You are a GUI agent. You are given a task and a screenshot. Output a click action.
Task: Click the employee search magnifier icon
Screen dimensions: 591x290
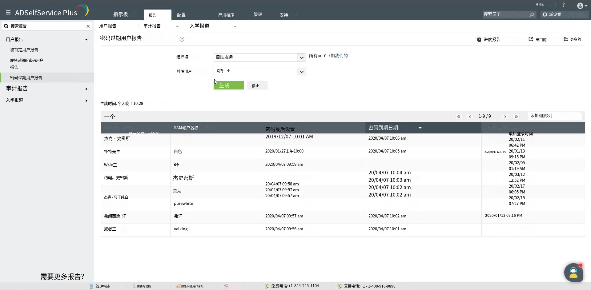[x=532, y=14]
